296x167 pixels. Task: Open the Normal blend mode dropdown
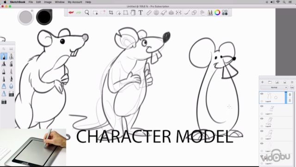(274, 88)
